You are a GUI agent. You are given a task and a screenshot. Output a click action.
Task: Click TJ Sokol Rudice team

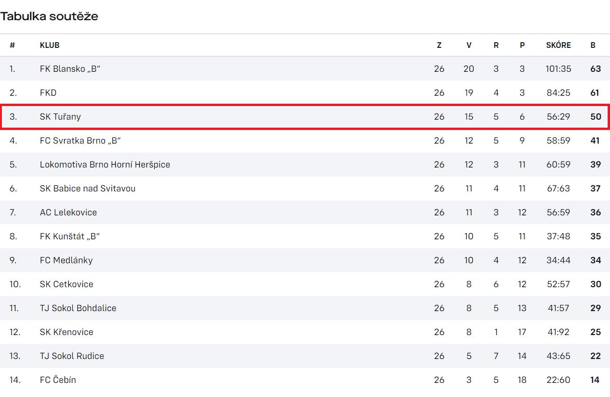tap(72, 356)
